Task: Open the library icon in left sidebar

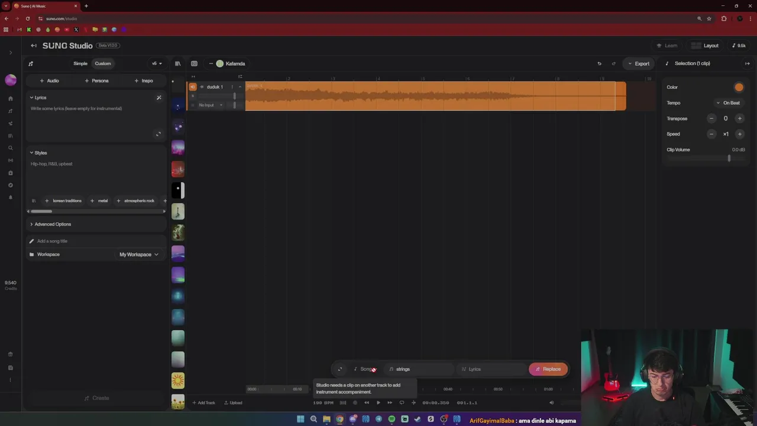Action: point(11,135)
